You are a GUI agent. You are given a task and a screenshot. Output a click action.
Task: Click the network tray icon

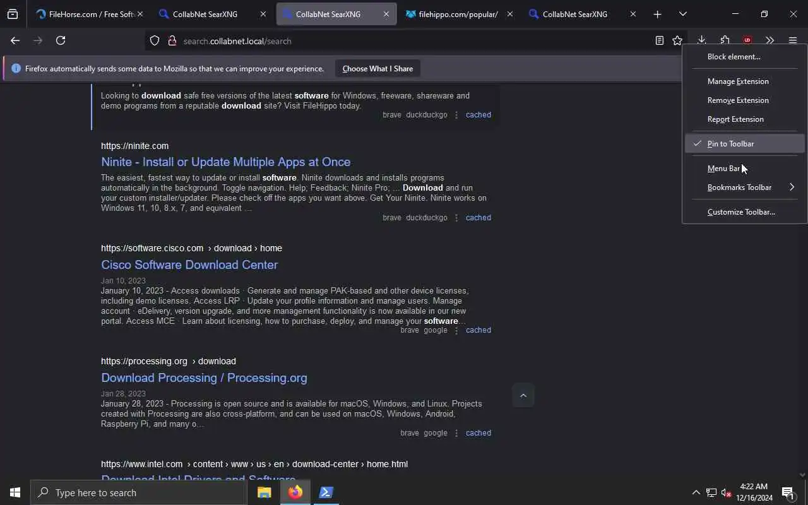[x=711, y=492]
